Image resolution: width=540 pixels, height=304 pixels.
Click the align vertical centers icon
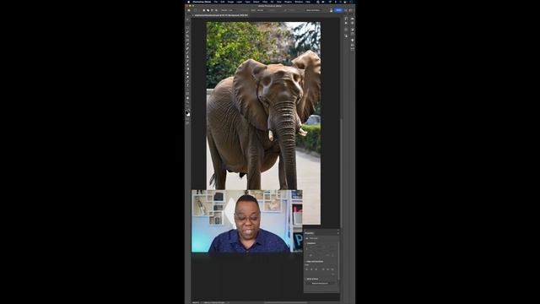(327, 269)
